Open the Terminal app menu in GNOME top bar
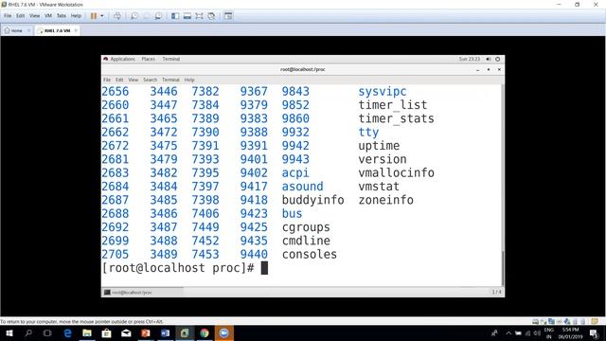 pos(170,59)
